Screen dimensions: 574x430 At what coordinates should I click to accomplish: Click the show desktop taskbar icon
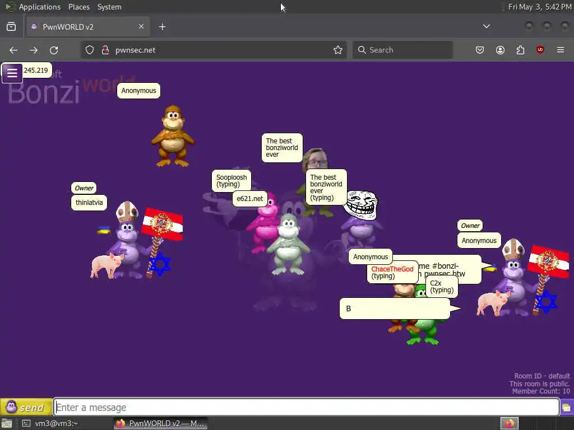click(x=7, y=423)
